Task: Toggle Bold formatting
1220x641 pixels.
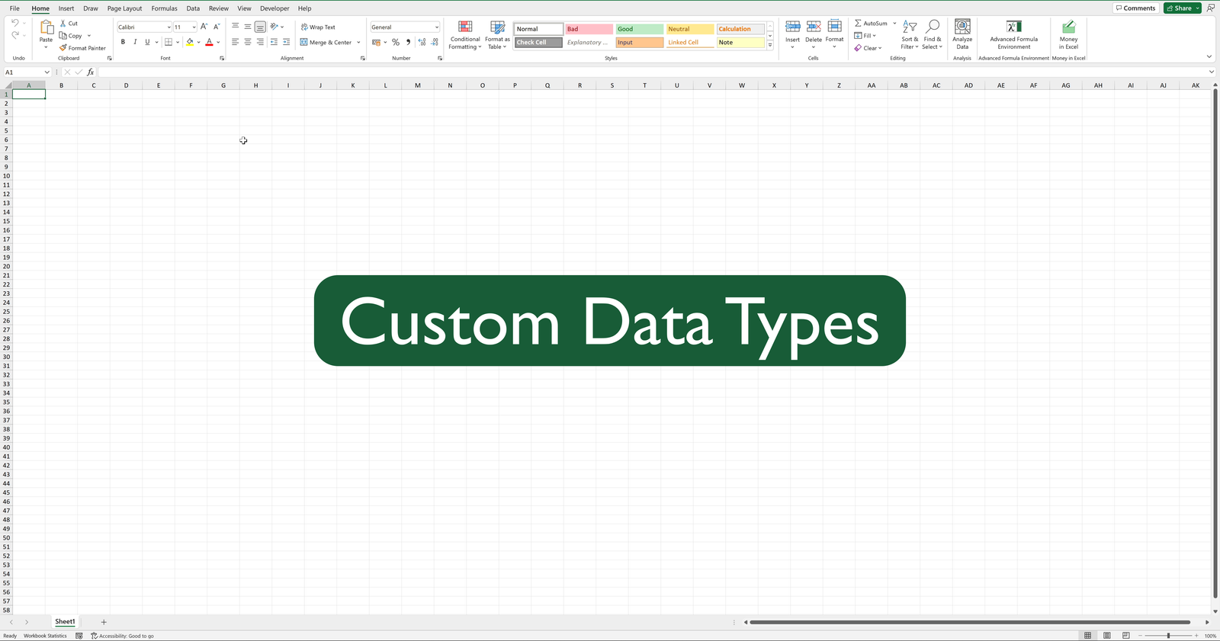Action: click(123, 43)
